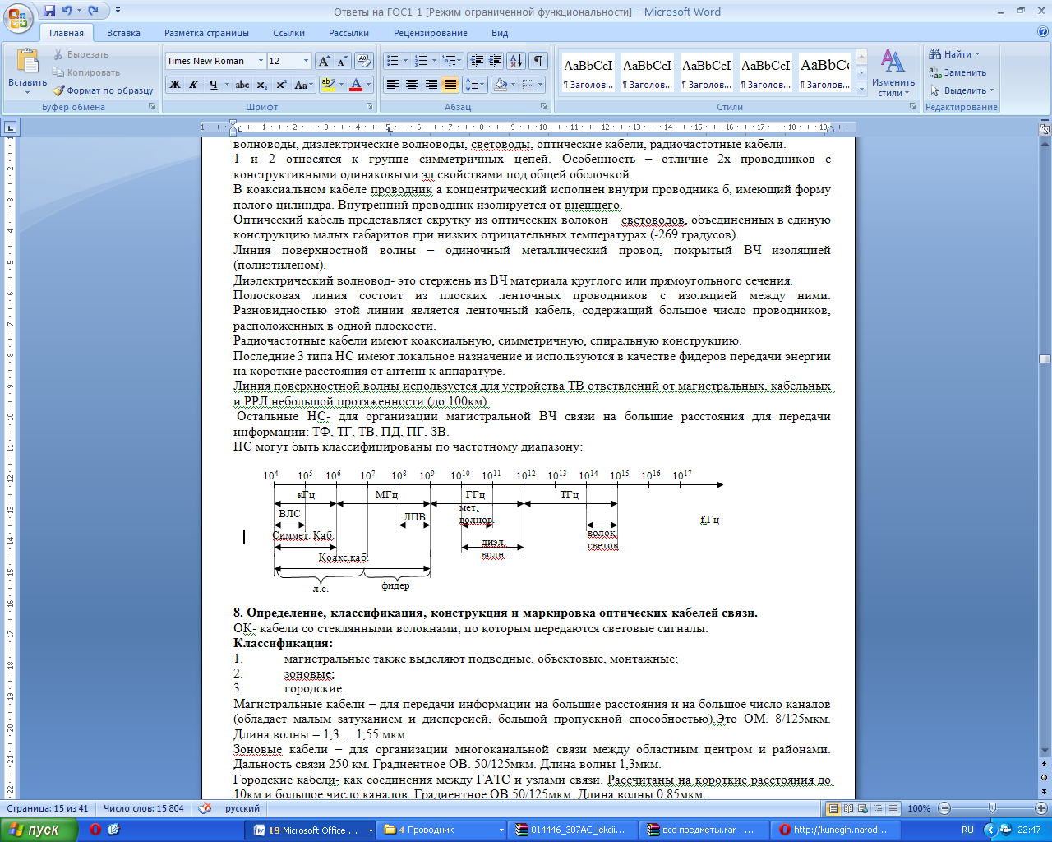Image resolution: width=1052 pixels, height=842 pixels.
Task: Click Выделить select button
Action: point(961,90)
